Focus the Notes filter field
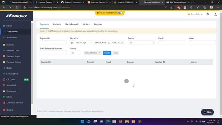Screen dimensions: 222x125 tap(202, 43)
